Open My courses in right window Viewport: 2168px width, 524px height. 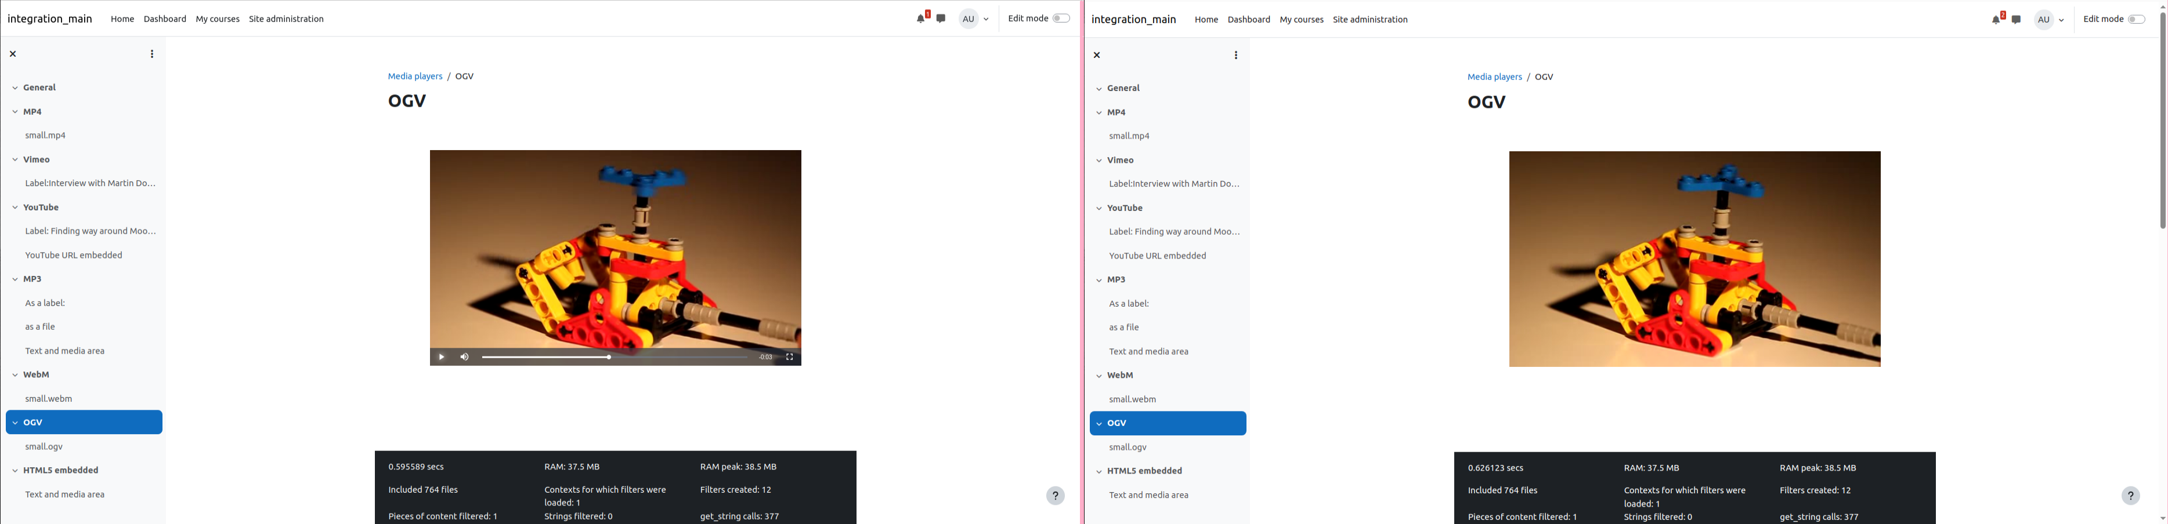pyautogui.click(x=1302, y=19)
